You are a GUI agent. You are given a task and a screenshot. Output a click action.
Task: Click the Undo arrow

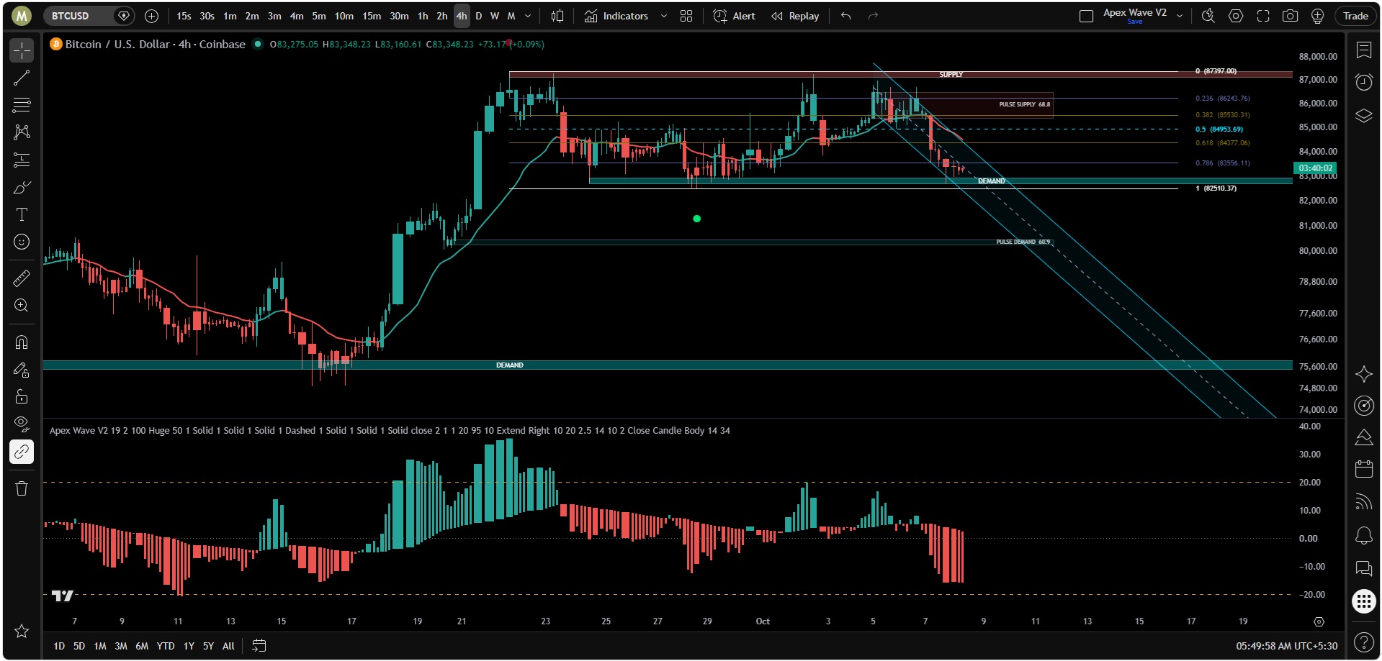tap(845, 16)
